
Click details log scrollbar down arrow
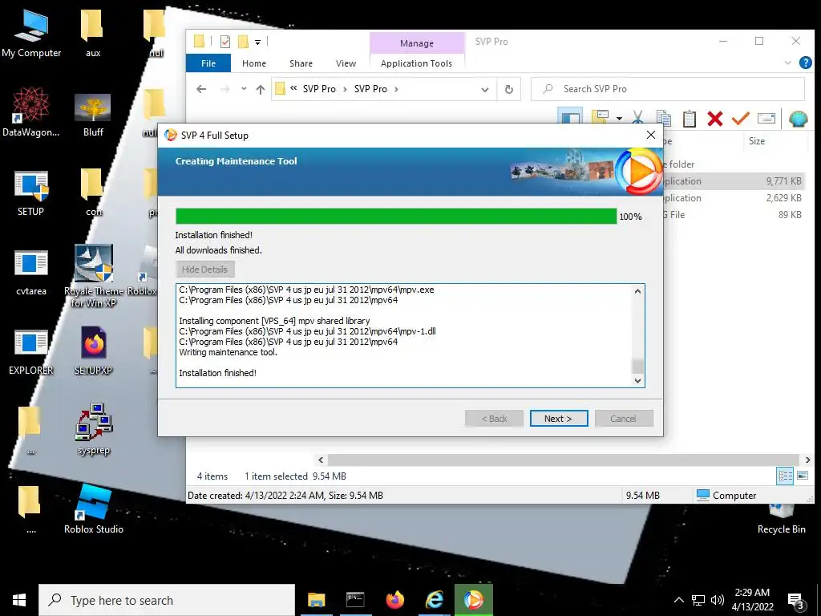click(637, 381)
